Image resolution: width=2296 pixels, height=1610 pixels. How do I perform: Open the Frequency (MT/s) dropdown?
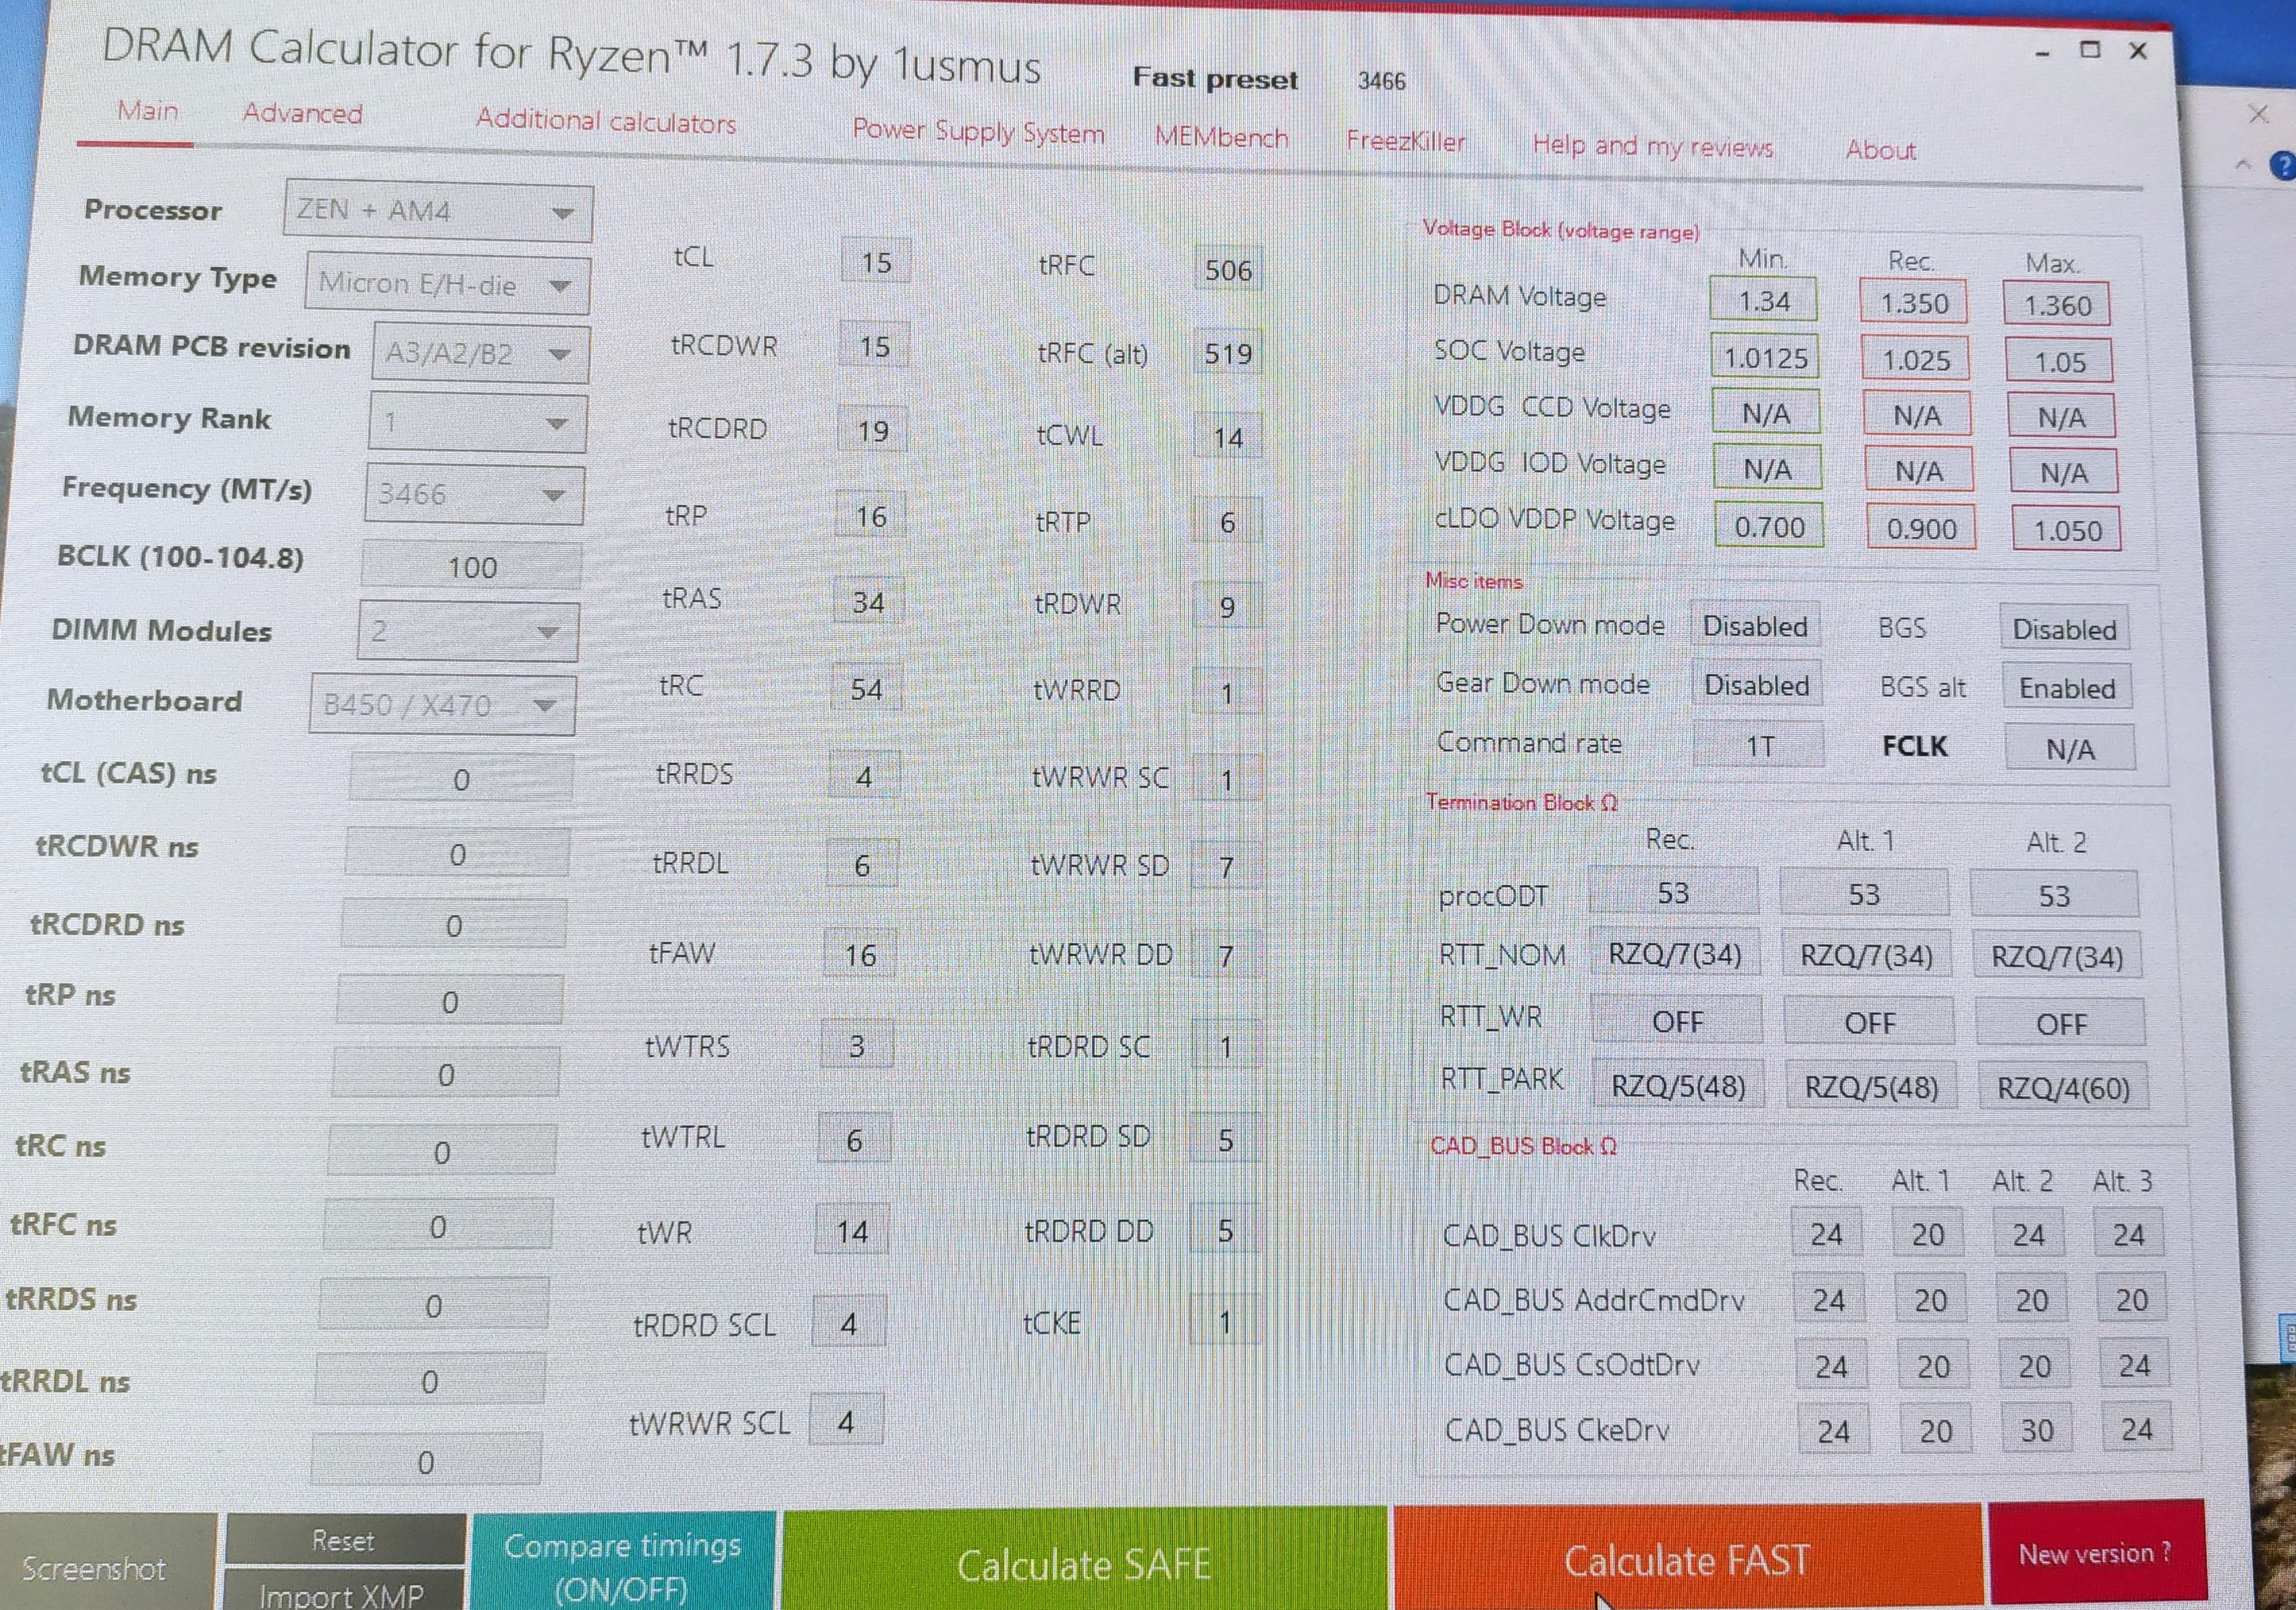click(474, 494)
